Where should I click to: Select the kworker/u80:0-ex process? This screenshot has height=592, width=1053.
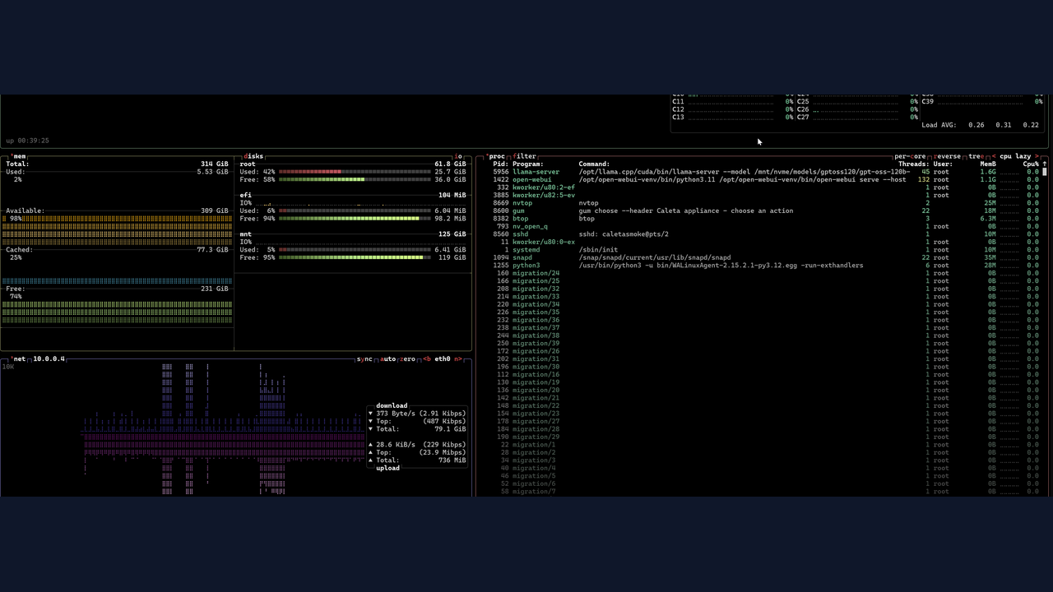(x=765, y=242)
